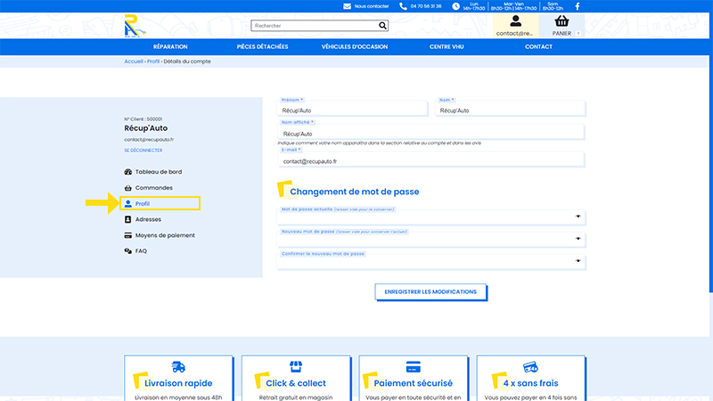Open the Facebook icon in top bar
This screenshot has width=713, height=401.
(578, 6)
